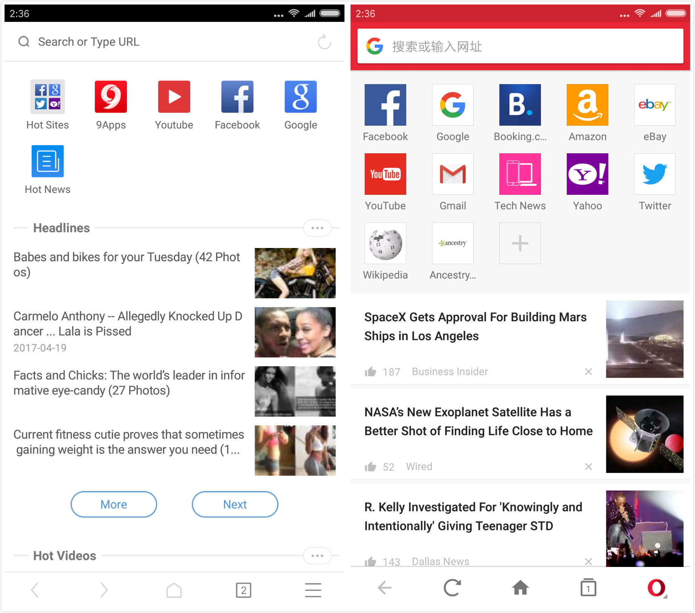Launch the Gmail speed dial tile

click(x=453, y=174)
